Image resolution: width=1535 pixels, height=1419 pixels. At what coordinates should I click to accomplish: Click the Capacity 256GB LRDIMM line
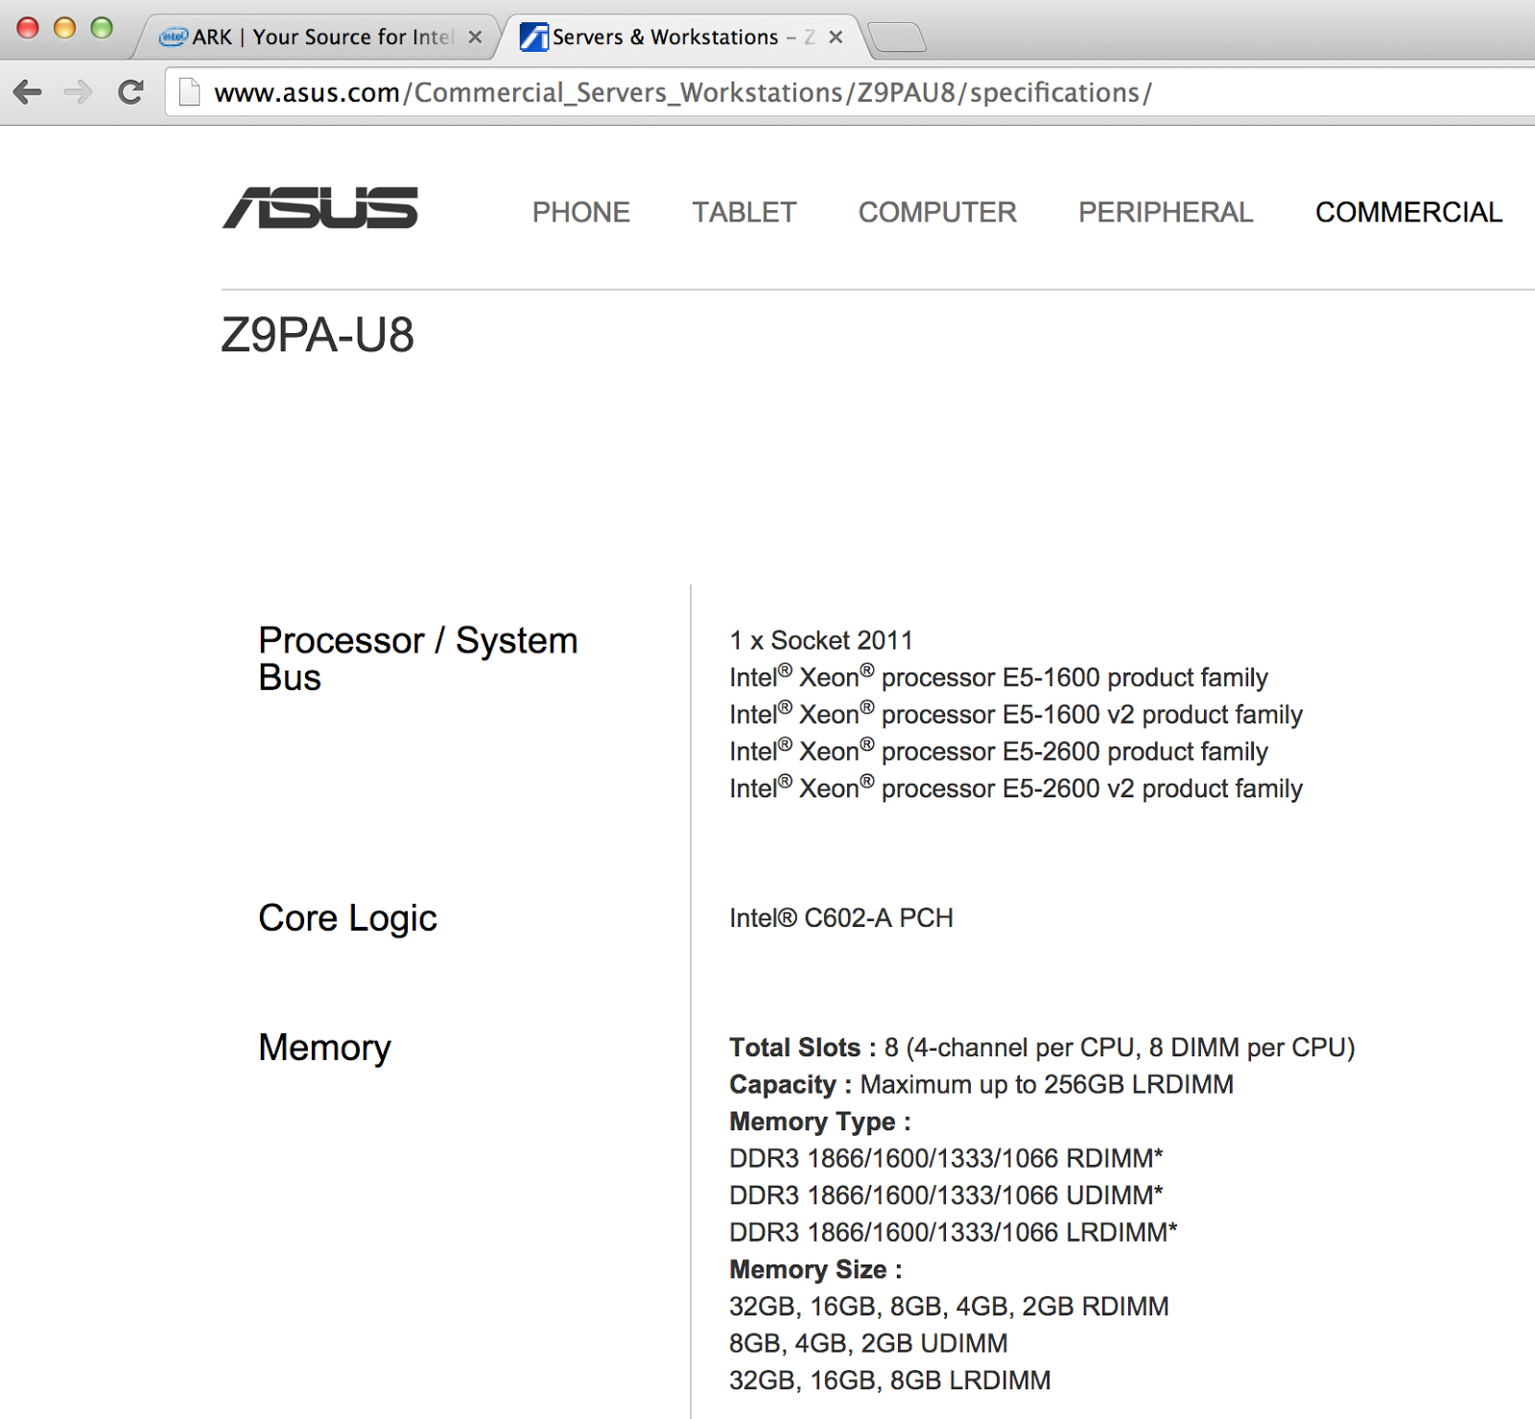tap(981, 1084)
